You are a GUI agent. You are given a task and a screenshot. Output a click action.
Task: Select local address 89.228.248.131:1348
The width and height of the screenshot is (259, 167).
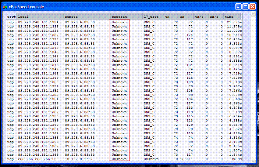tap(38, 74)
